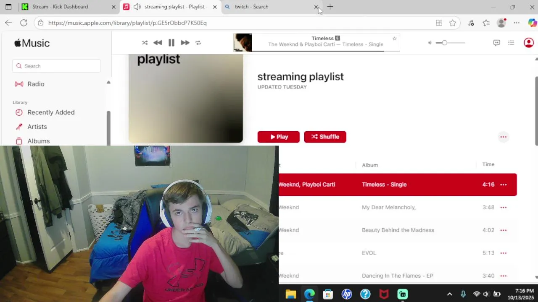Open the browser extensions icon
The image size is (538, 302).
[x=471, y=23]
